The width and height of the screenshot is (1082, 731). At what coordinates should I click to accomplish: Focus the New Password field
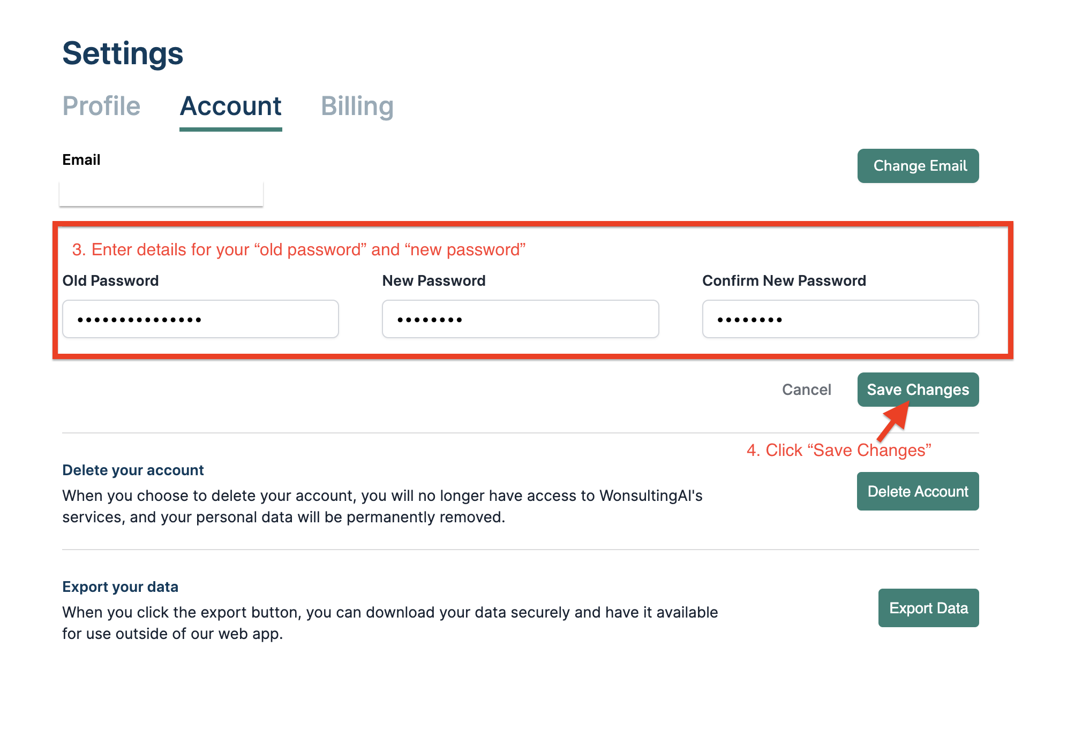[x=520, y=319]
